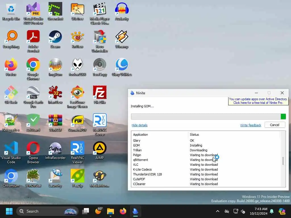
Task: Click Google Earth Pro desktop icon
Action: point(33,97)
